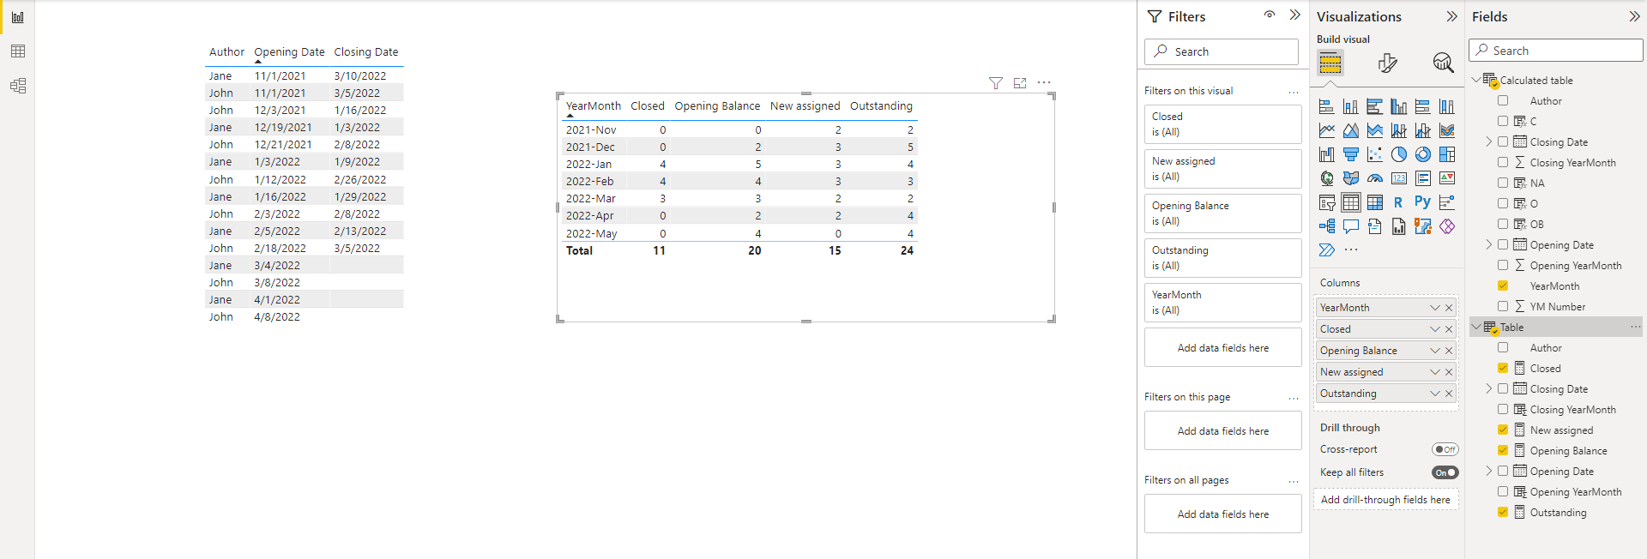Check the YM Number field checkbox

coord(1503,306)
